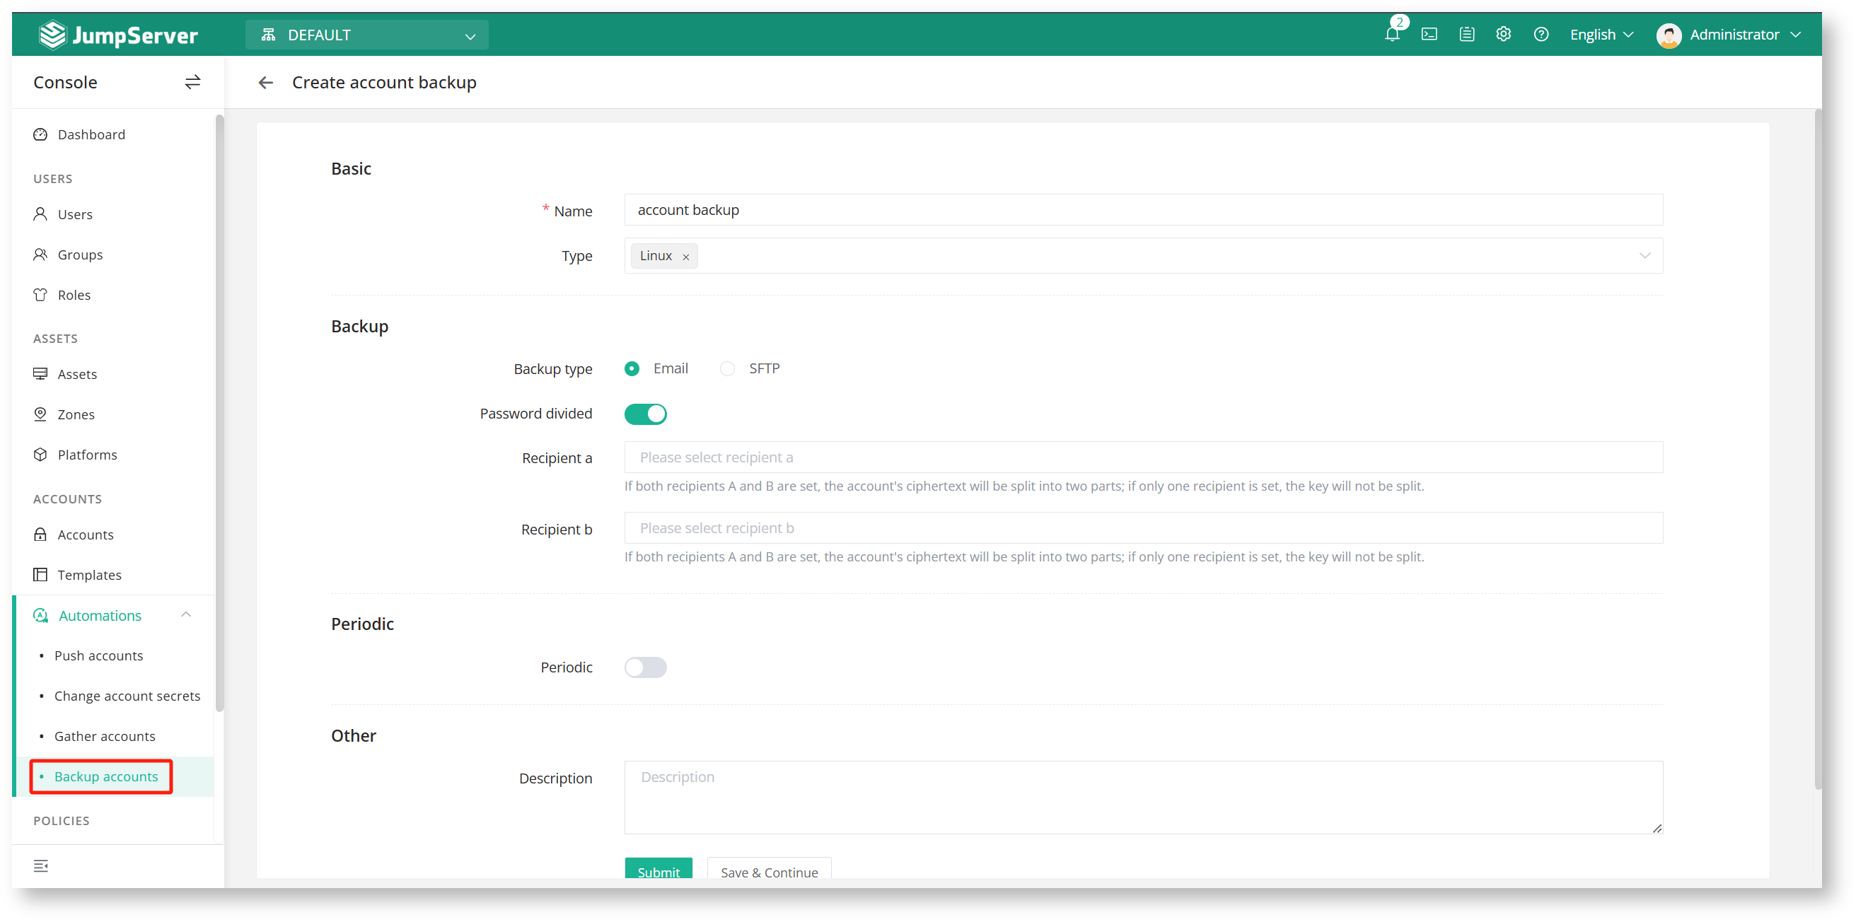This screenshot has height=922, width=1856.
Task: Click the console view switch arrows icon
Action: click(192, 82)
